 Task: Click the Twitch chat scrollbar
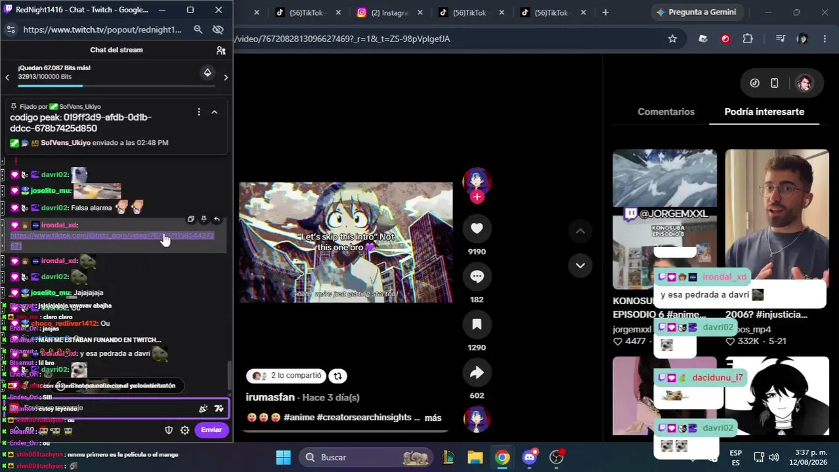pos(229,376)
